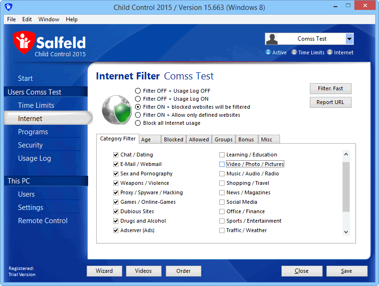The image size is (379, 286).
Task: Open the Help menu
Action: (x=72, y=19)
